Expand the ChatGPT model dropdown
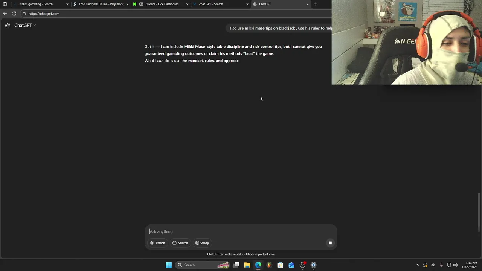 (25, 25)
